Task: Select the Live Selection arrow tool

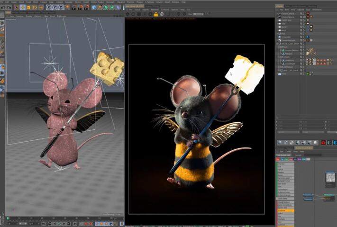Action: 16,7
